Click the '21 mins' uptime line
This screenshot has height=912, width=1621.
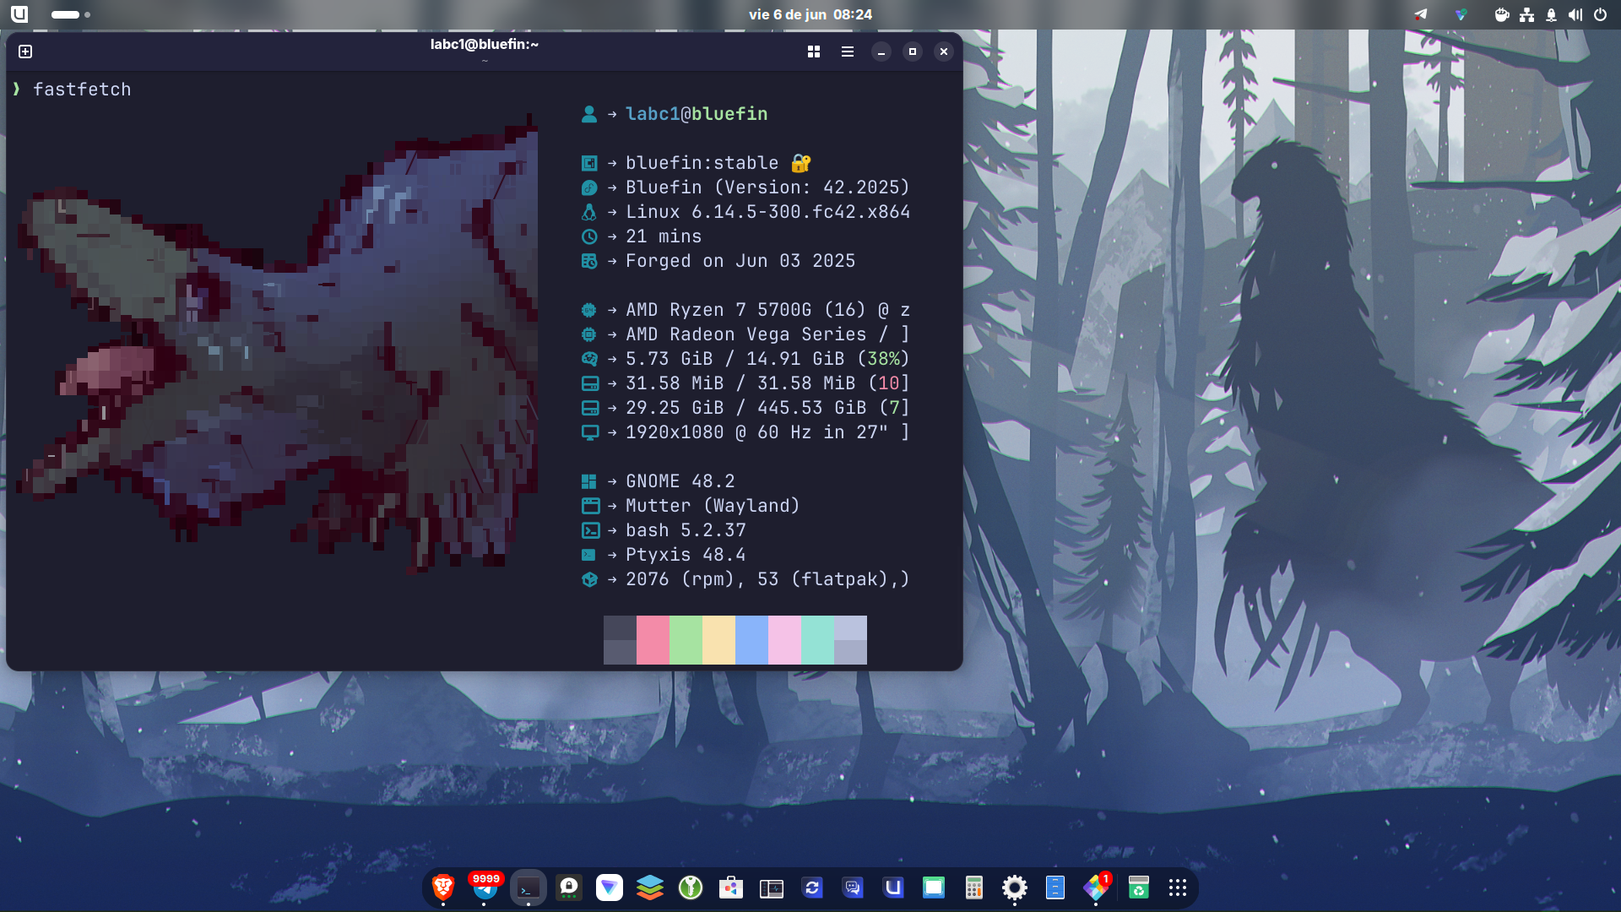(663, 236)
